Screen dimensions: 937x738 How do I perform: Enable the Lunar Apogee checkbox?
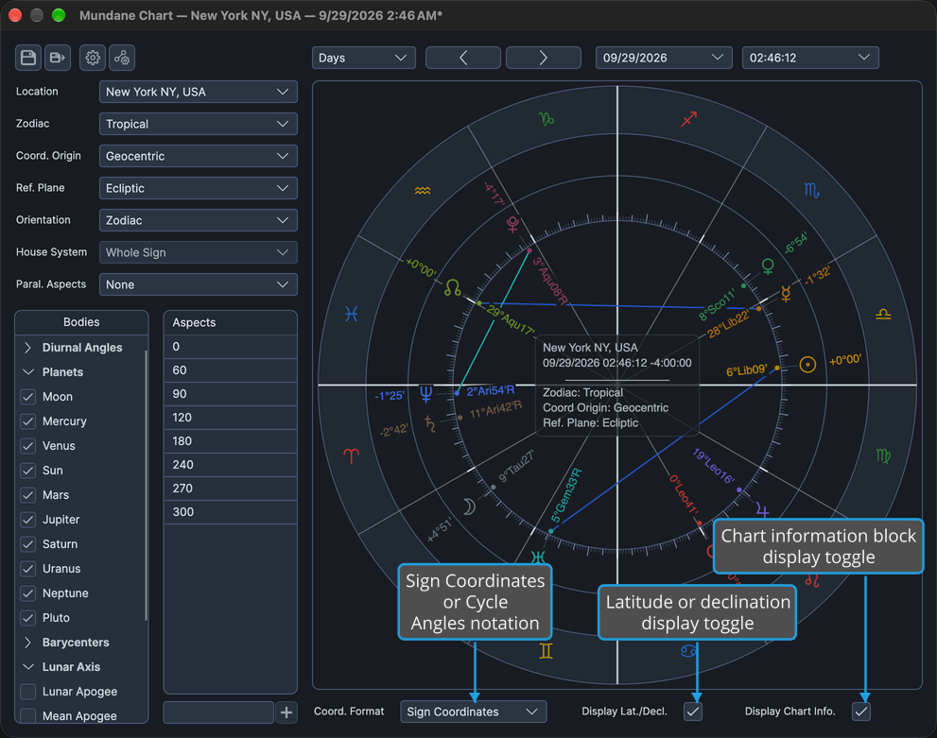point(28,692)
